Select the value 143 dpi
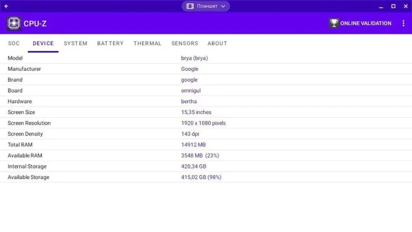Viewport: 412px width, 232px height. [x=190, y=134]
